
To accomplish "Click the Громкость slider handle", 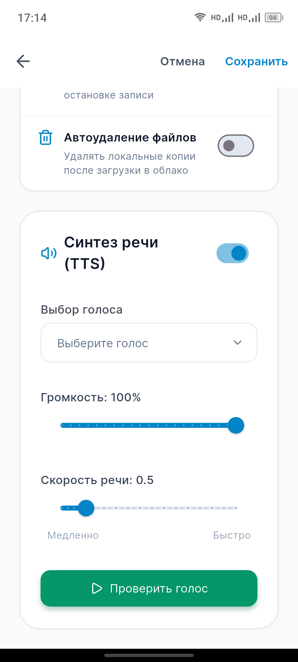I will coord(236,426).
